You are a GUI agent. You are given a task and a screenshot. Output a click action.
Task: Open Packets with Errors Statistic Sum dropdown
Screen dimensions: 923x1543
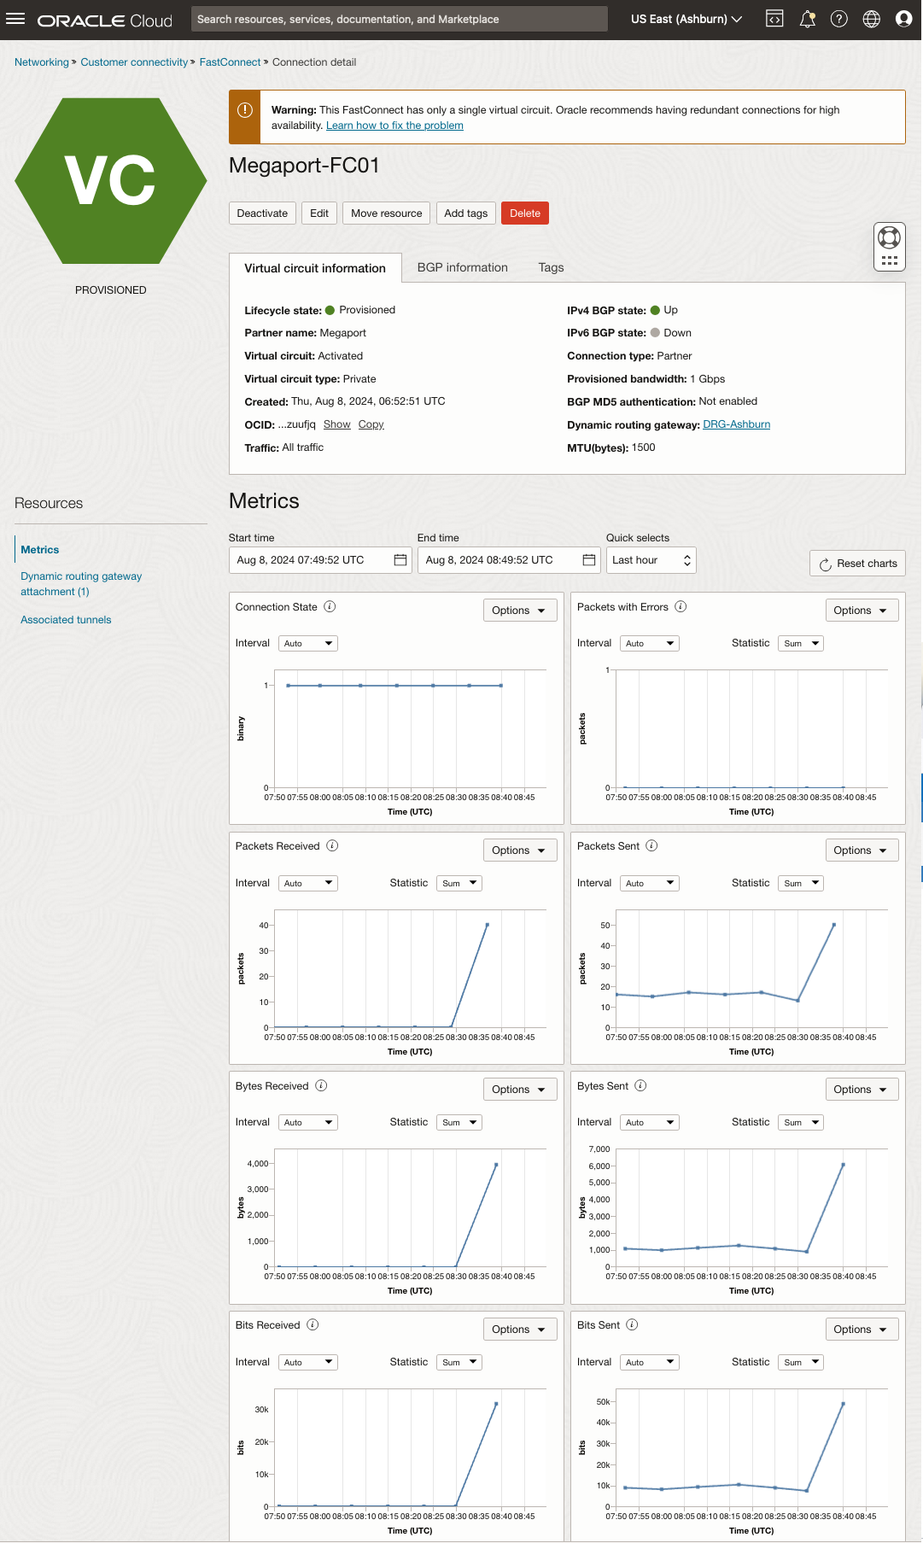(801, 644)
